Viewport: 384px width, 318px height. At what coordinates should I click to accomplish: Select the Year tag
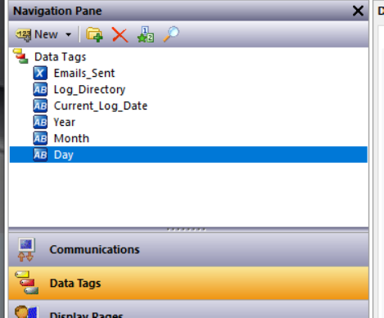pos(64,122)
